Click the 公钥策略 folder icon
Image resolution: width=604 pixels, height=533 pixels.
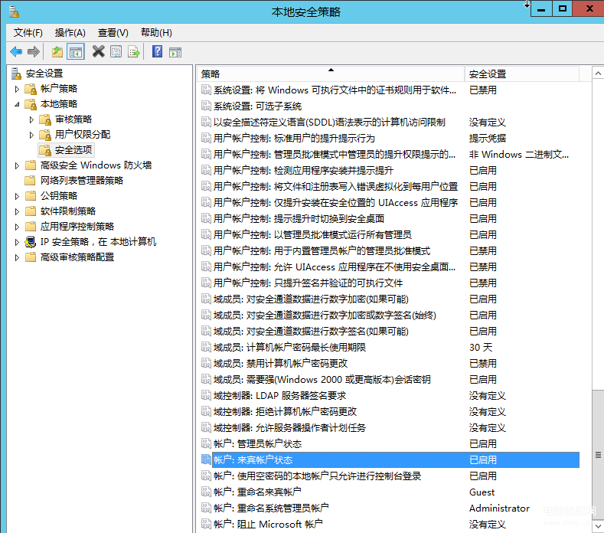click(x=31, y=196)
